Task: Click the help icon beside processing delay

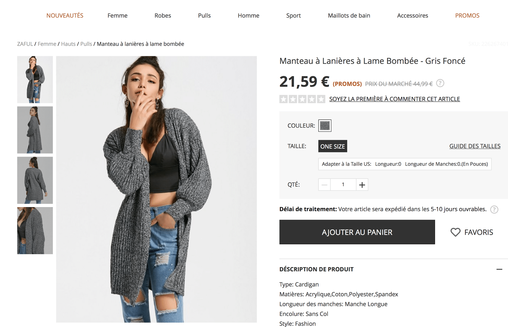Action: point(494,209)
